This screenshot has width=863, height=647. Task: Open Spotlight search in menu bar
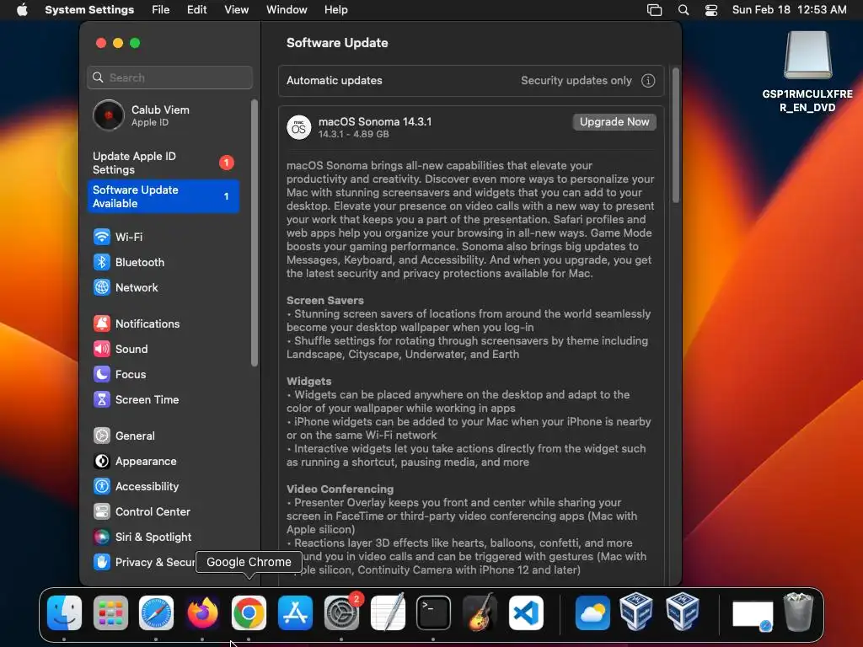pos(683,10)
